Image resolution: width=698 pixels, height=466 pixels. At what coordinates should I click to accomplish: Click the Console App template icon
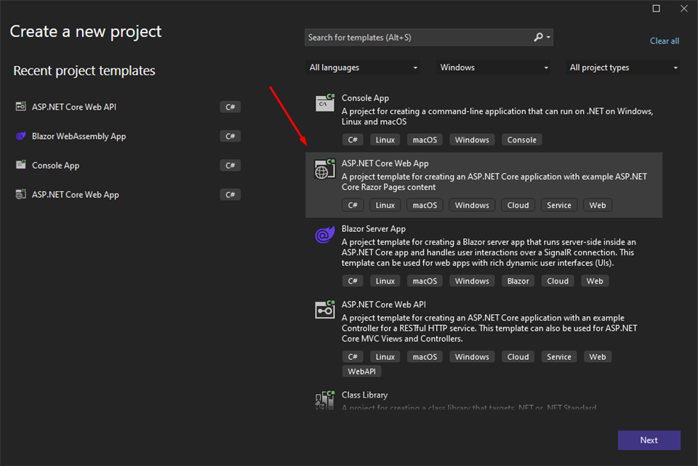click(x=325, y=103)
